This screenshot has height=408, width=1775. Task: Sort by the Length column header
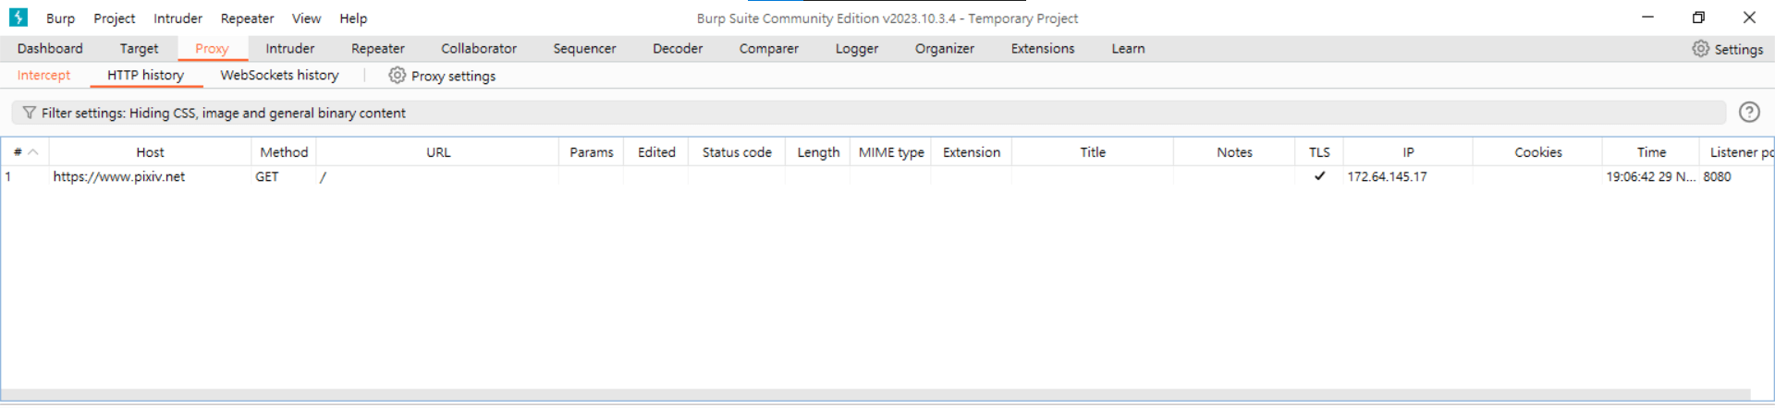tap(818, 152)
